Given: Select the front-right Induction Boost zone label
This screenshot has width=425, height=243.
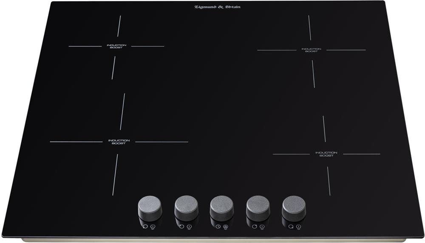Looking at the screenshot, I should [x=326, y=154].
